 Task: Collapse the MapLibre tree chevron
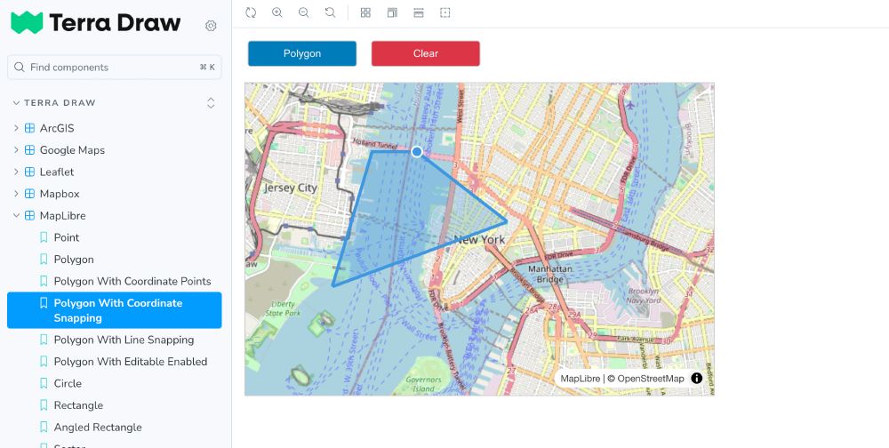coord(16,215)
